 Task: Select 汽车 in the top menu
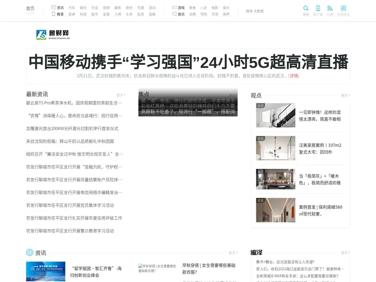click(x=72, y=8)
